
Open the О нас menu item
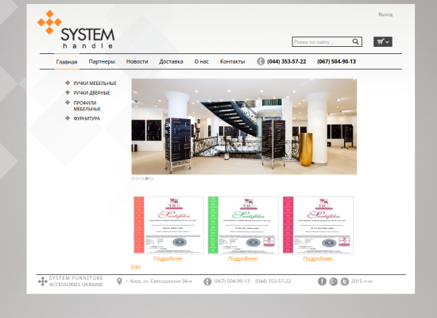click(202, 61)
